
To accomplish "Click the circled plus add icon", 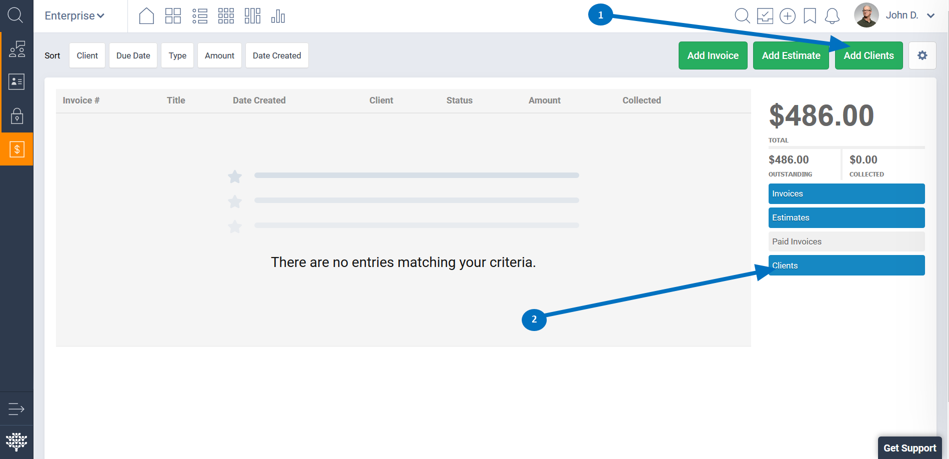I will pos(787,16).
